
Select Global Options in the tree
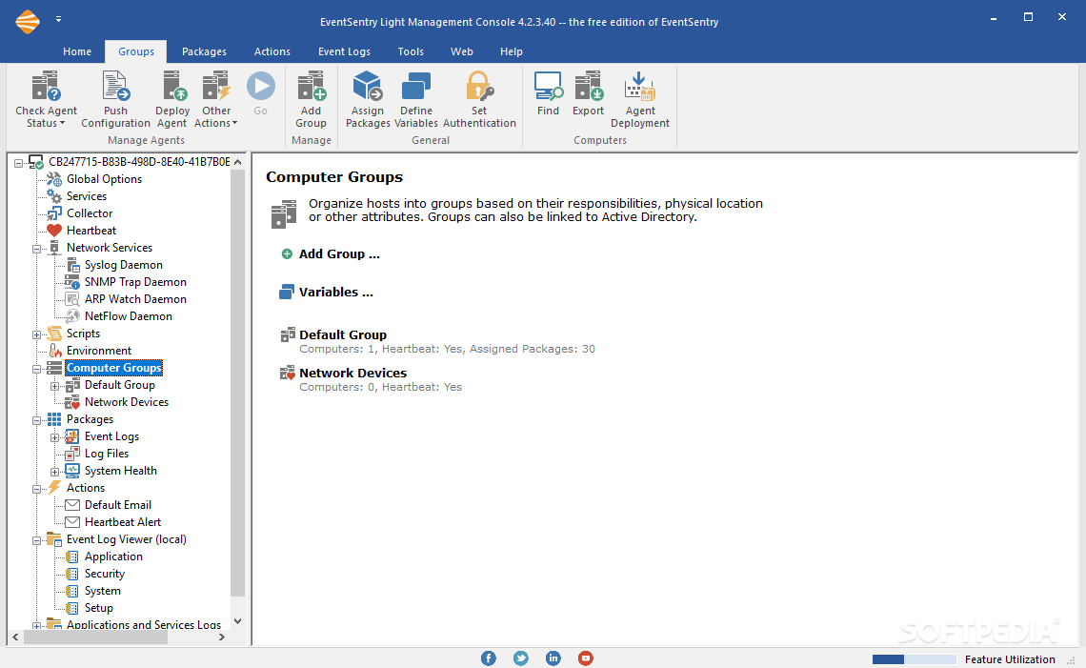coord(104,179)
